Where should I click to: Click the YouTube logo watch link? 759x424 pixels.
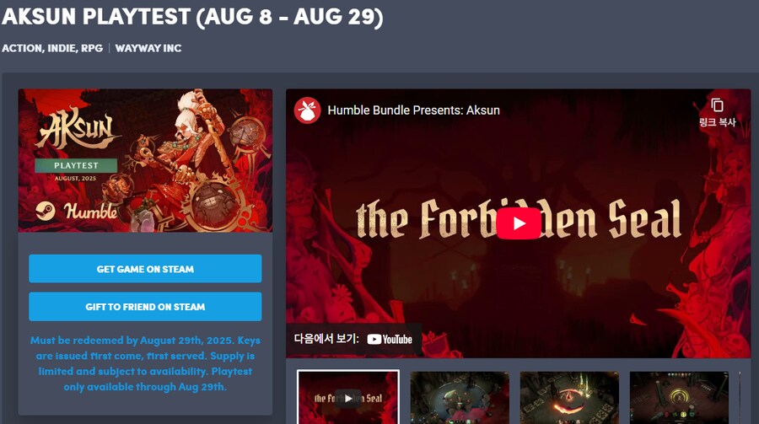[x=390, y=340]
